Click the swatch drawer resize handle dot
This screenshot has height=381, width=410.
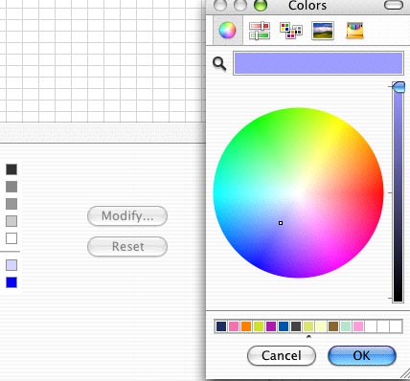pos(308,336)
